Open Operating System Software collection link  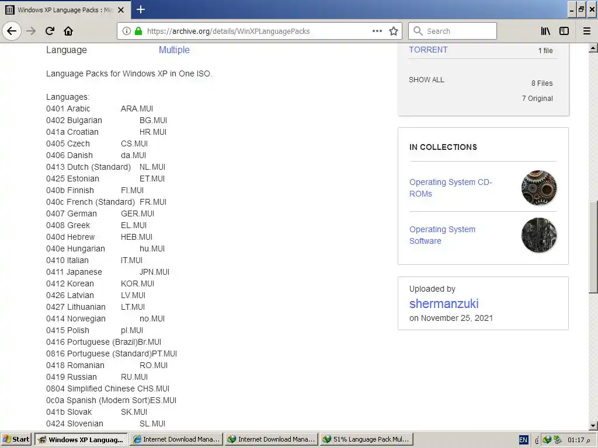tap(443, 235)
